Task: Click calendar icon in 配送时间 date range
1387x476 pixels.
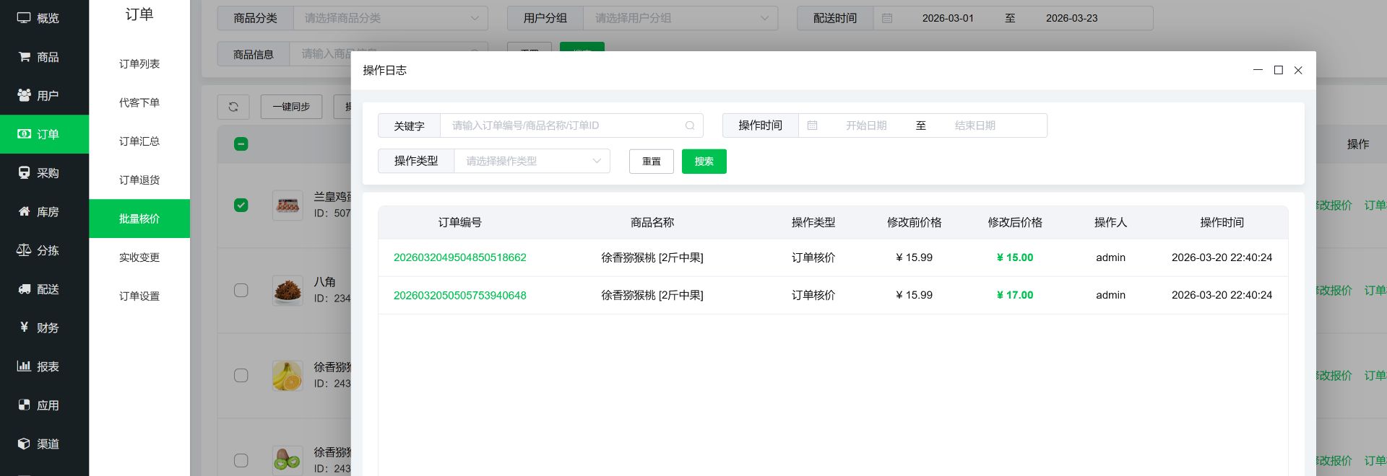Action: [x=887, y=18]
